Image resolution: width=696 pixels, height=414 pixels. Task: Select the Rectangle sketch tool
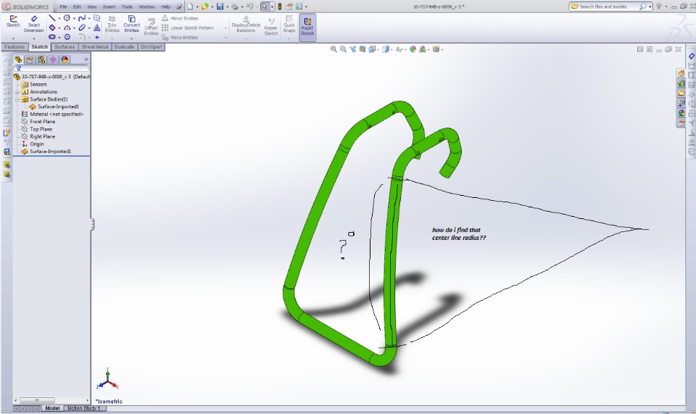[52, 28]
